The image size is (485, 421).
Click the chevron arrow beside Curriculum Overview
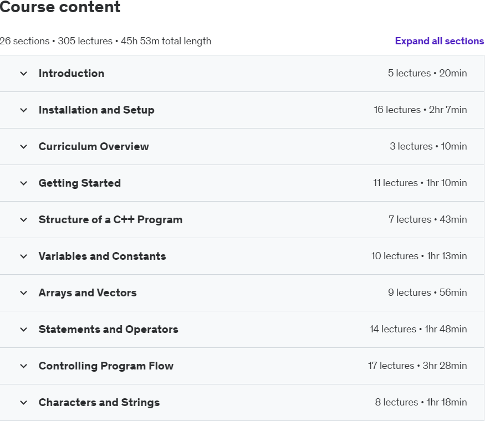23,147
